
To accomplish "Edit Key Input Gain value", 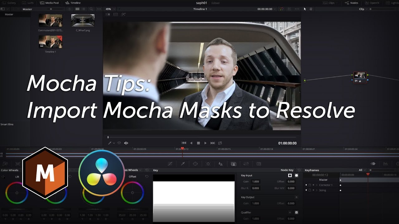I will 256,182.
